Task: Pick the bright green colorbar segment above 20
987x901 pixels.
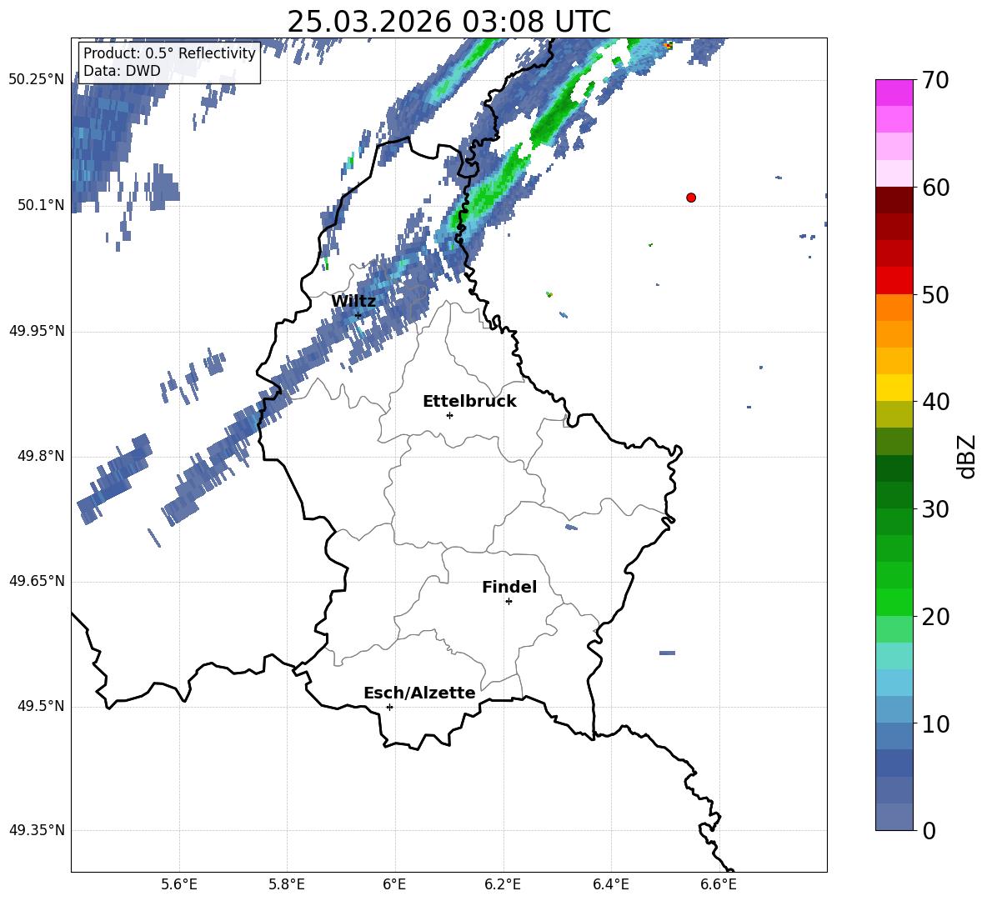Action: coord(894,602)
